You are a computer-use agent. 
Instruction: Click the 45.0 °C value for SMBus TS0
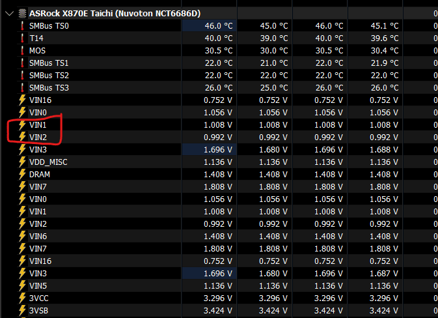[x=274, y=26]
